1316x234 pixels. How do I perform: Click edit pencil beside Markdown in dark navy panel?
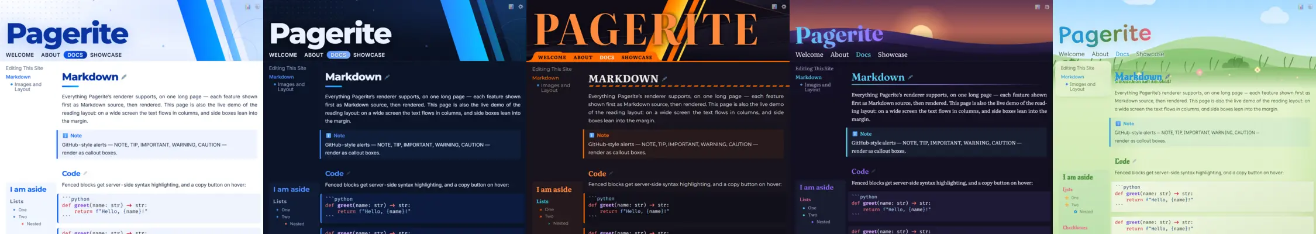pos(387,77)
